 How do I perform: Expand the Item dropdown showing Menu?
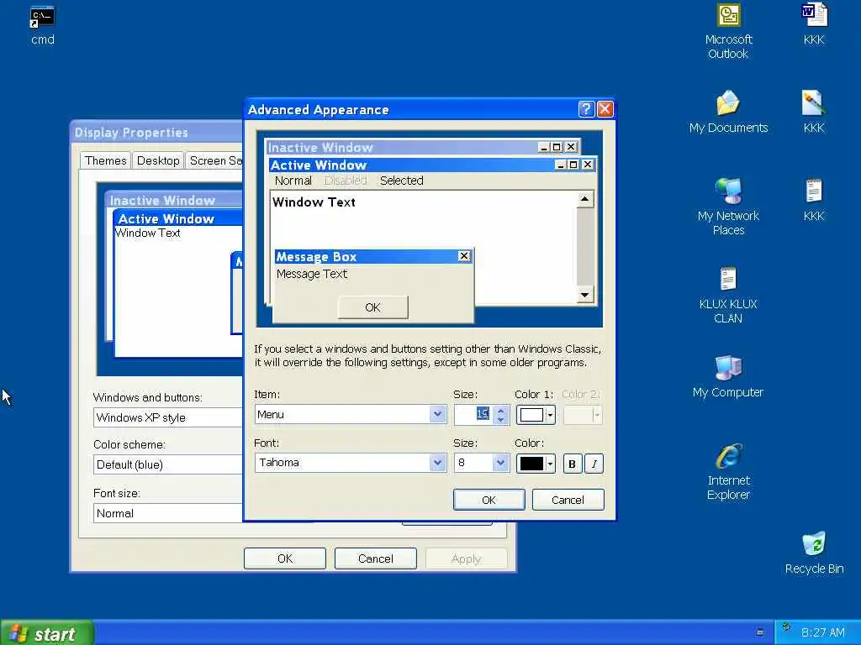(x=437, y=414)
